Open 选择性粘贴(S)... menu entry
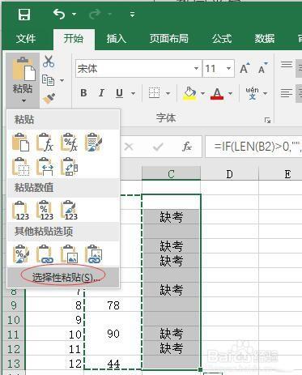 pos(63,277)
